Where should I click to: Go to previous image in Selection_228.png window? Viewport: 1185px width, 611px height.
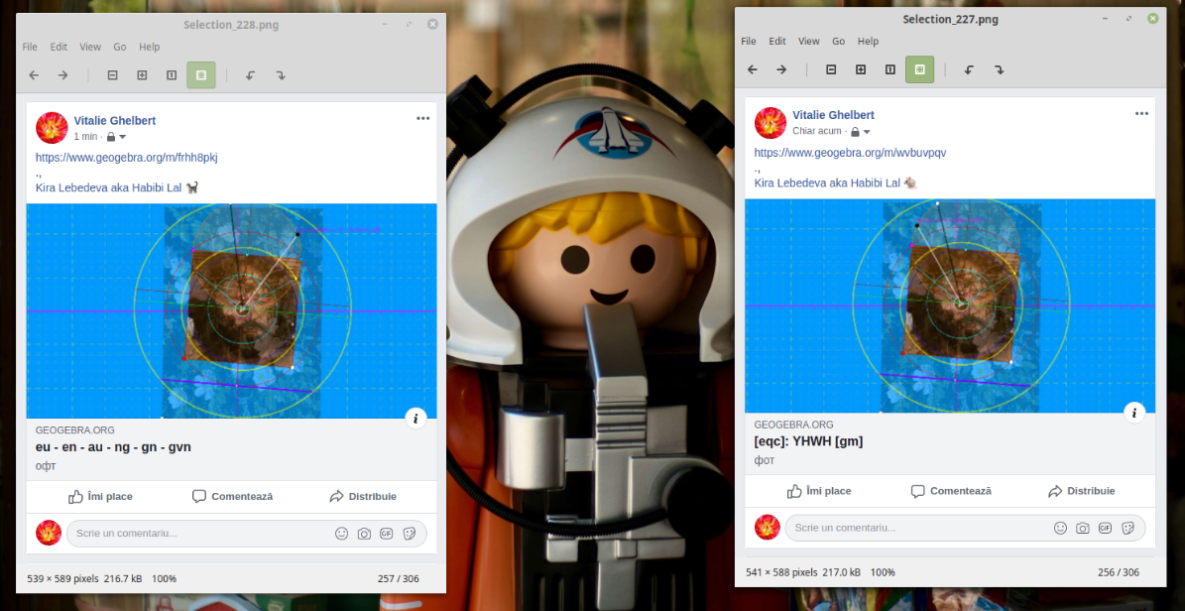pos(34,74)
